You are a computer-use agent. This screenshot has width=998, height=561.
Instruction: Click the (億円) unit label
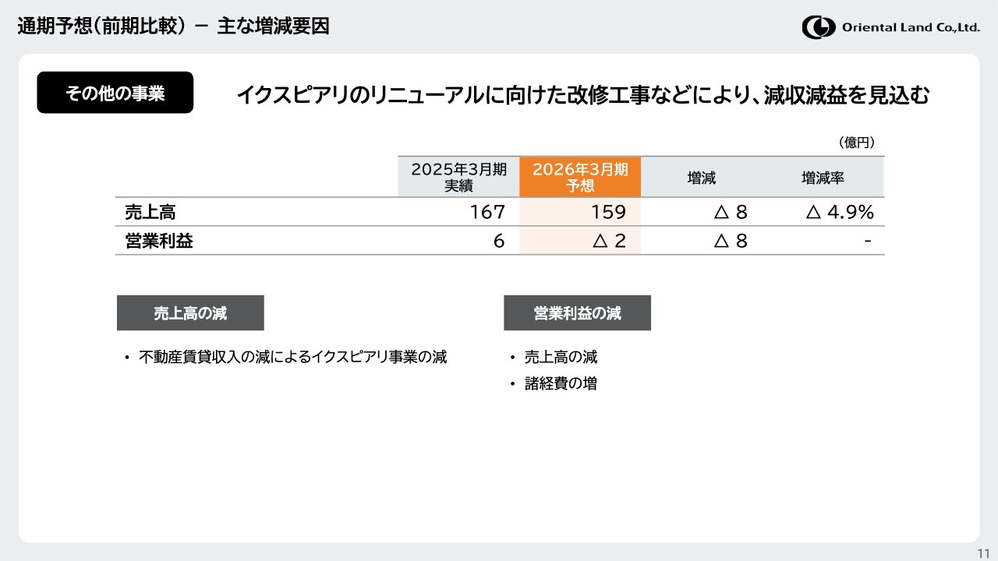pos(856,143)
